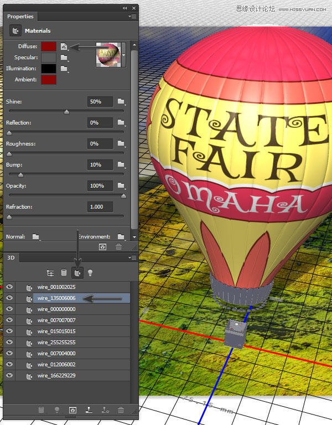Select the wire_135006006 material

point(56,298)
